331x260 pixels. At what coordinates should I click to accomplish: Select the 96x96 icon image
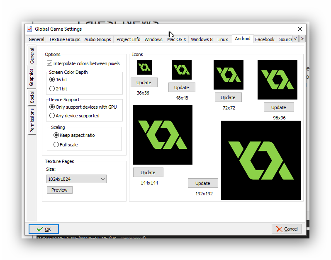[x=277, y=80]
